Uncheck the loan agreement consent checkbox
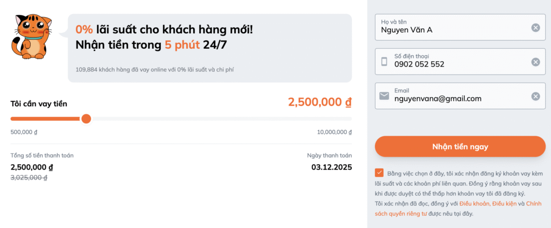The height and width of the screenshot is (228, 551). [380, 173]
